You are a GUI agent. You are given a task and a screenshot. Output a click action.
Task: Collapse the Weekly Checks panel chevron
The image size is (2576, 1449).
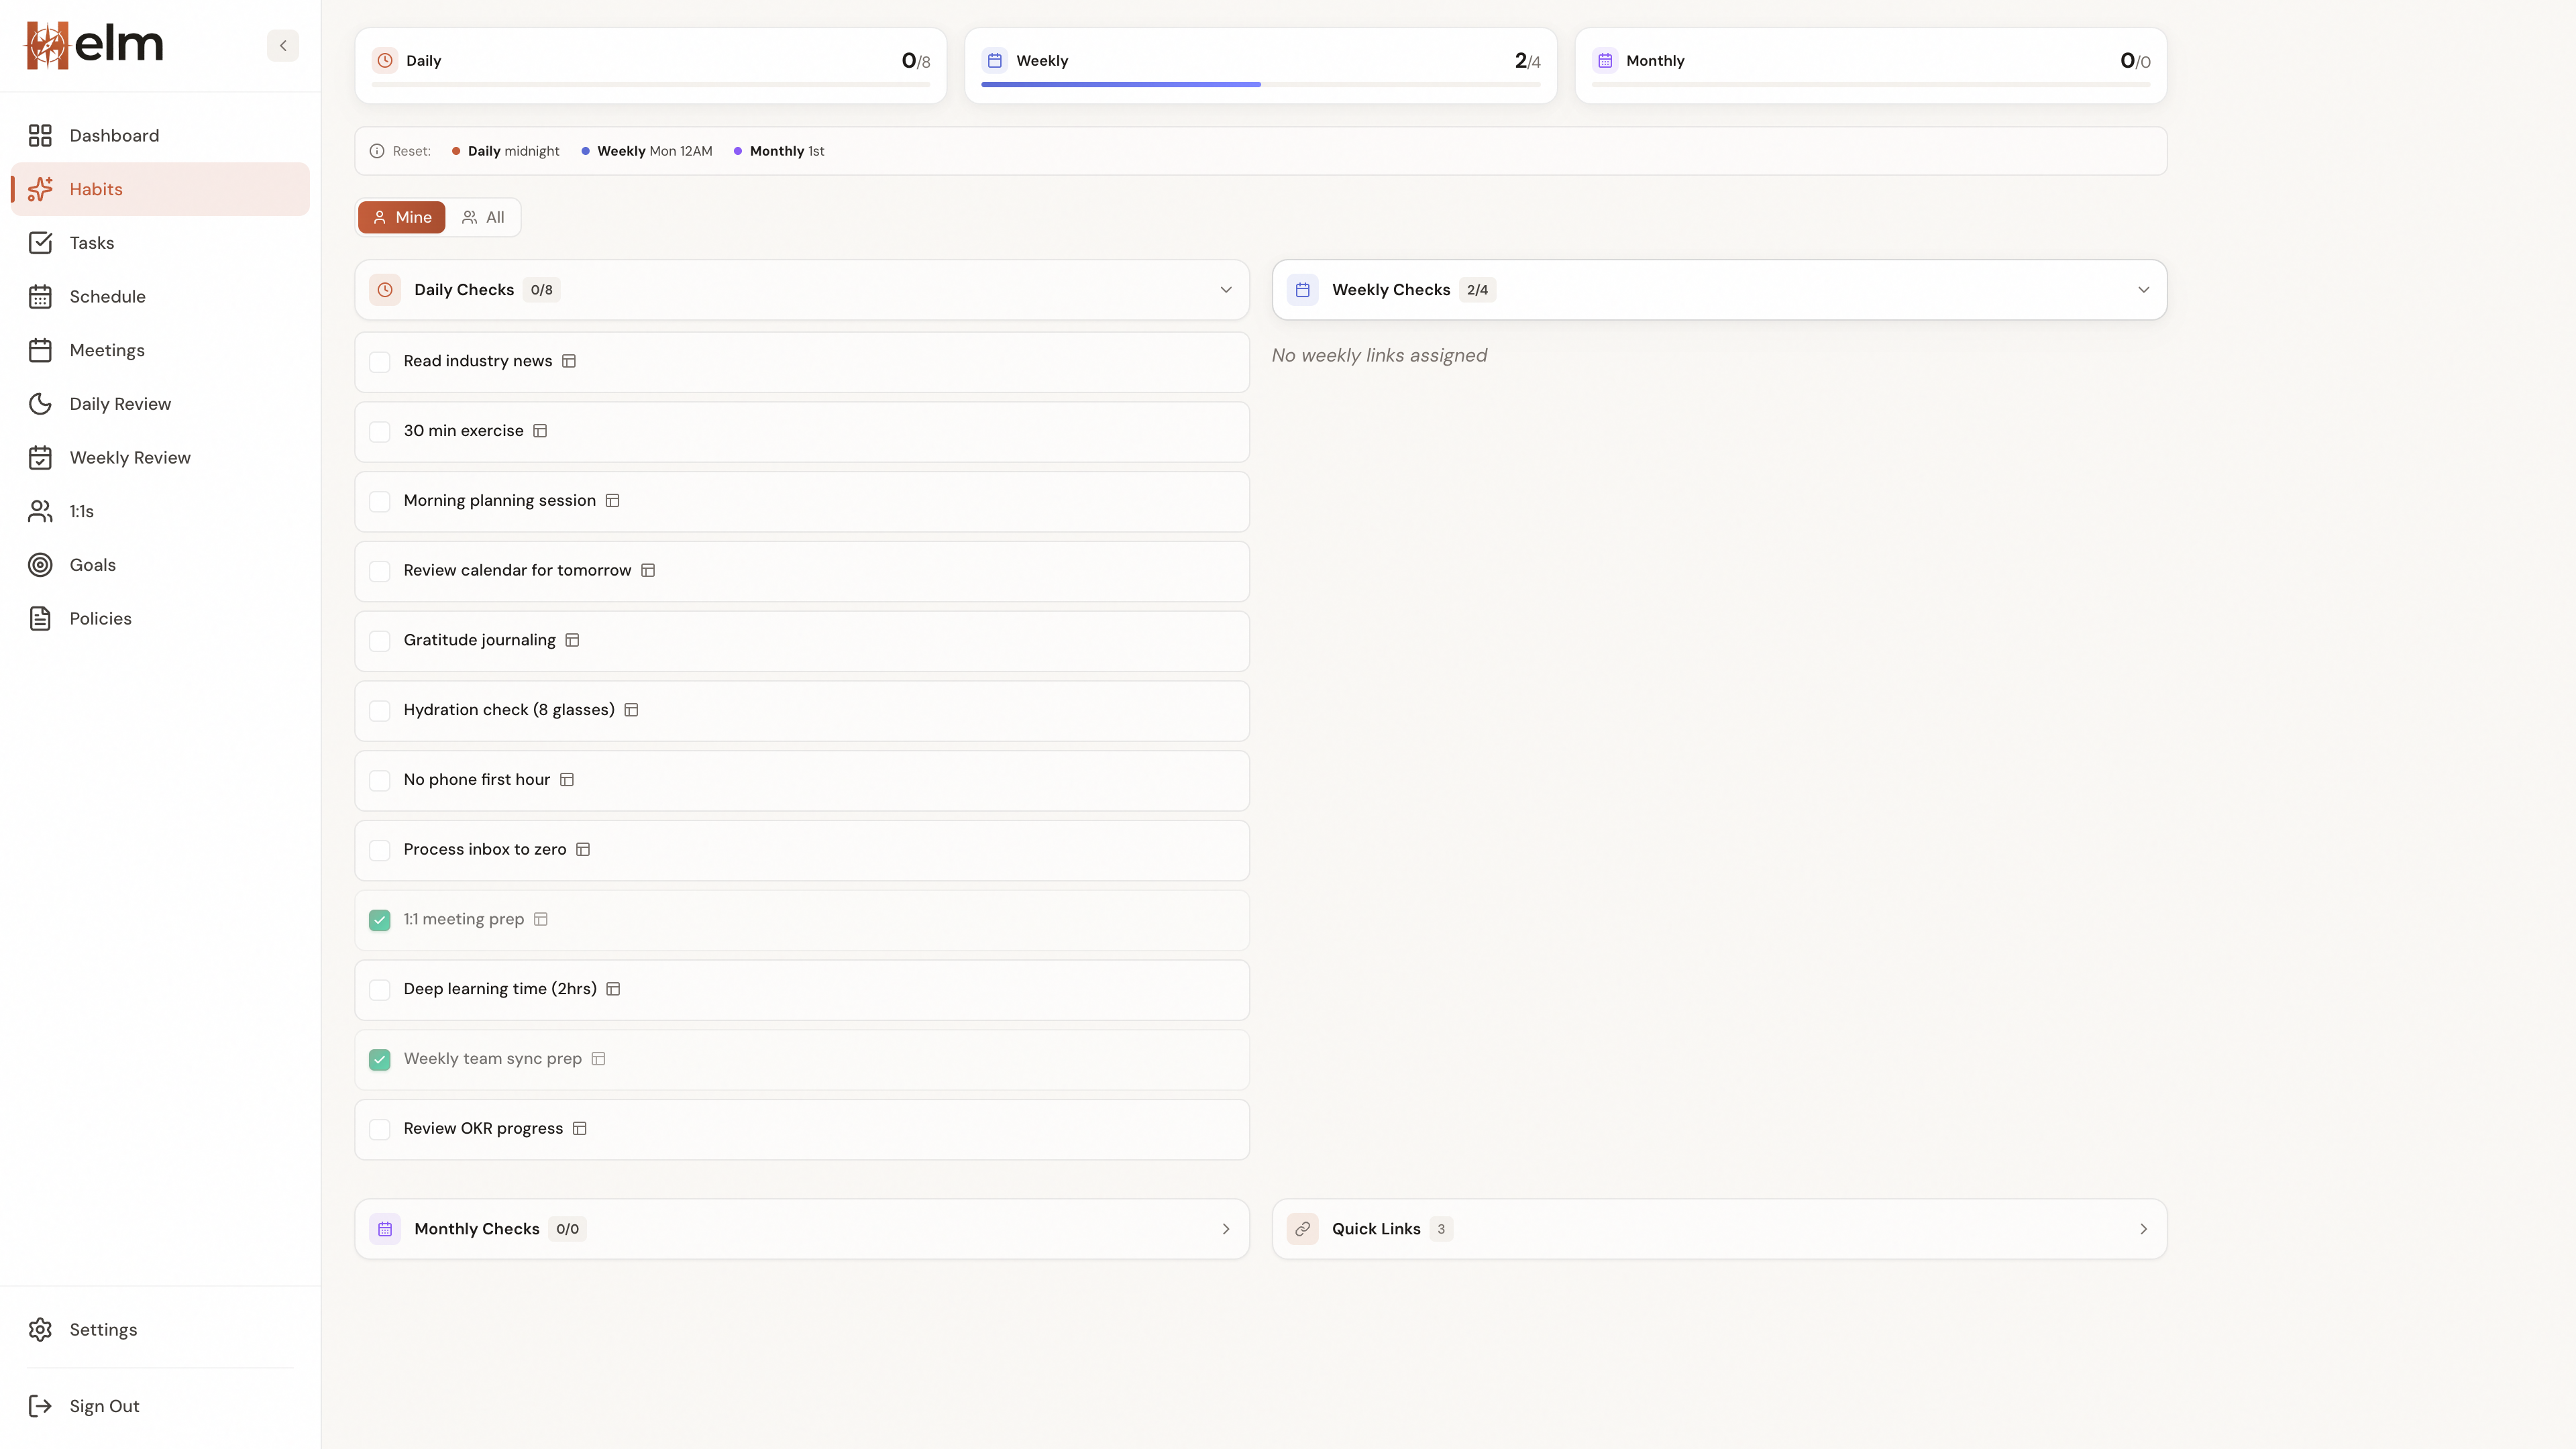(x=2143, y=290)
